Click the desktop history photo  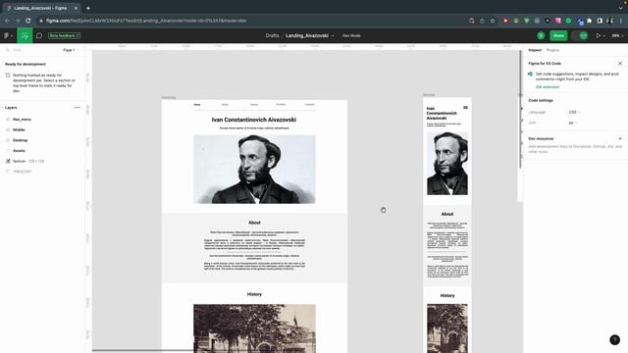(254, 328)
